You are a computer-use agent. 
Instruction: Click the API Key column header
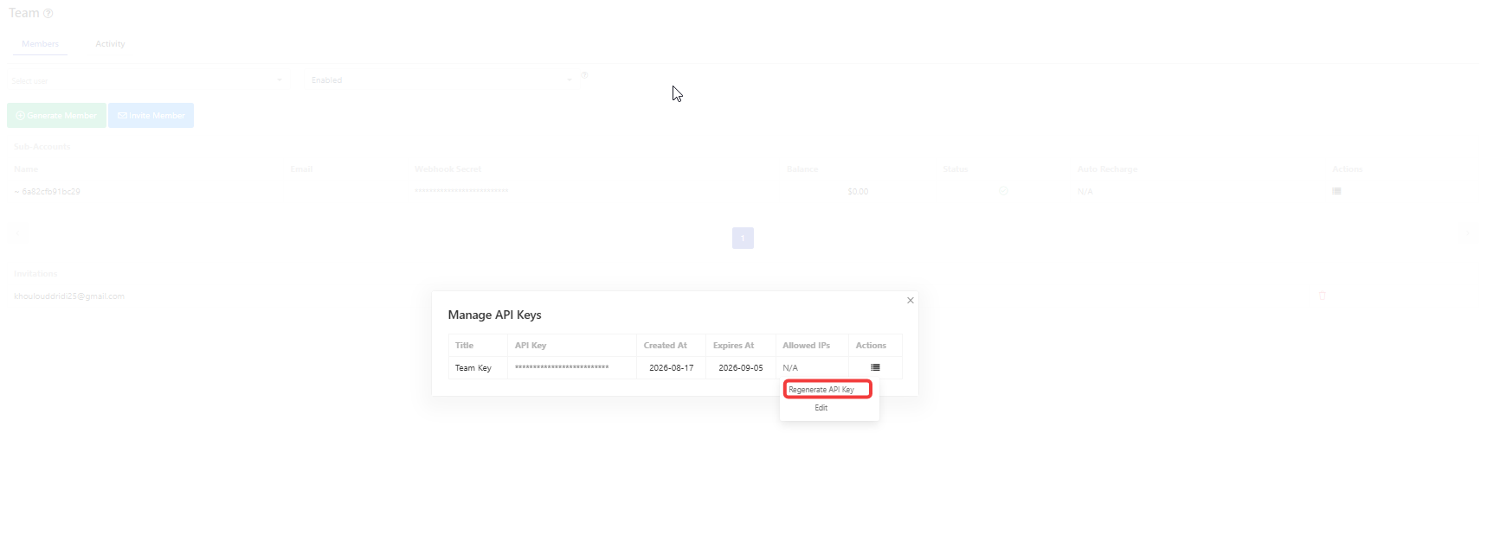coord(531,346)
